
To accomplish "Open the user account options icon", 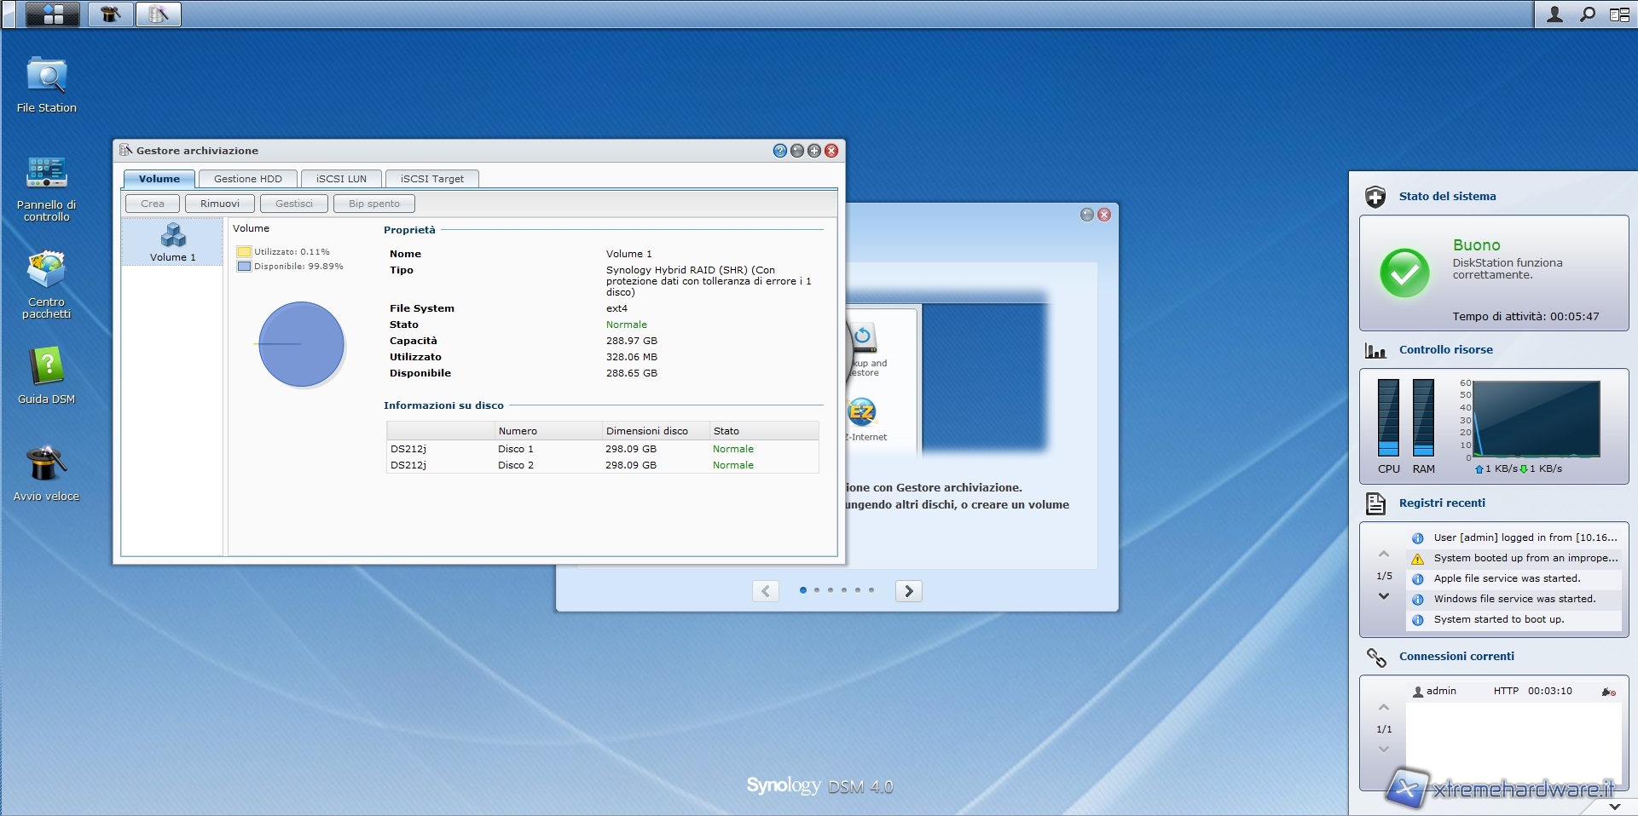I will (x=1554, y=14).
